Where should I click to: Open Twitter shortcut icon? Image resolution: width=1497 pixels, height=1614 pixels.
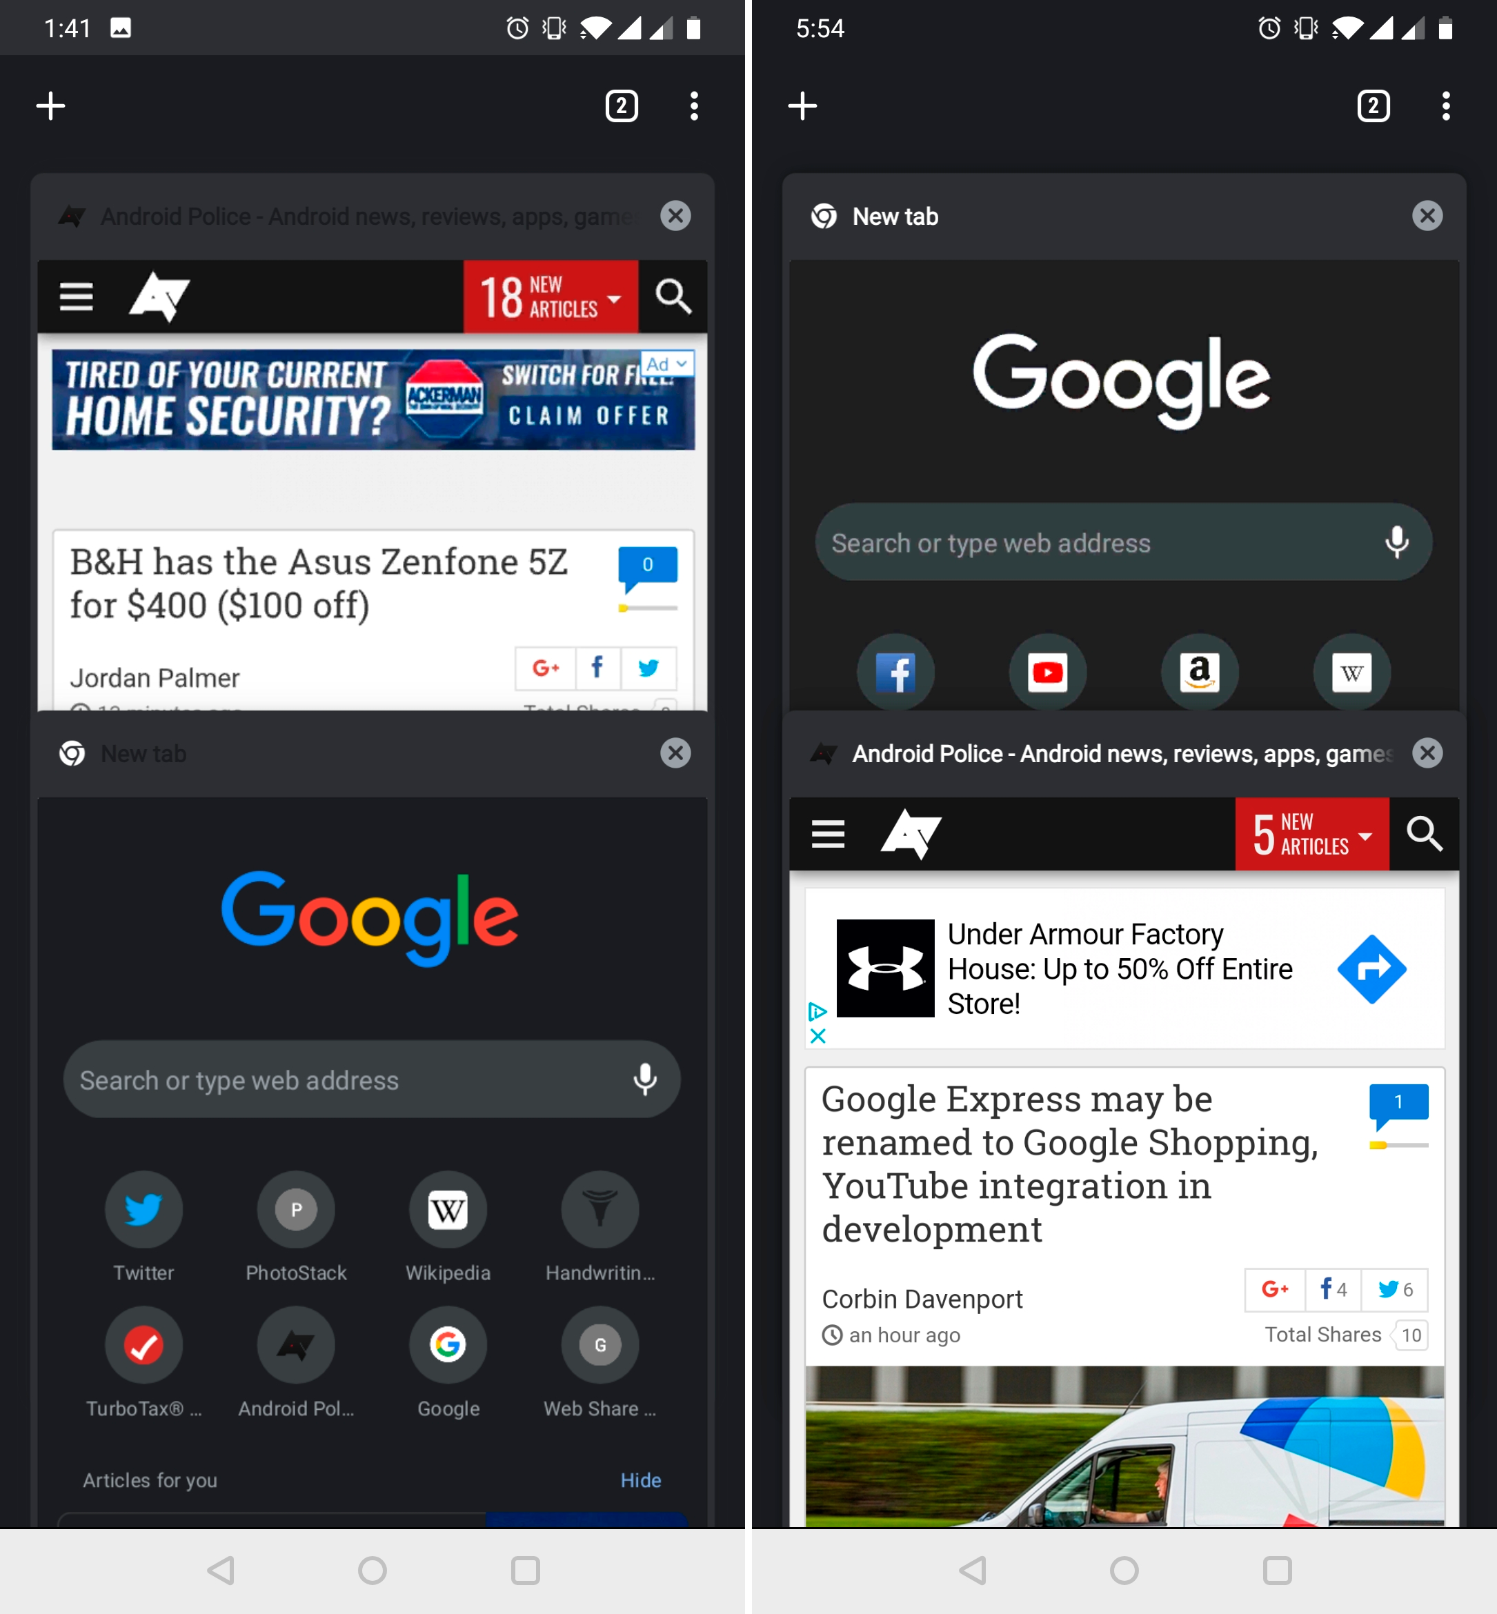click(141, 1208)
